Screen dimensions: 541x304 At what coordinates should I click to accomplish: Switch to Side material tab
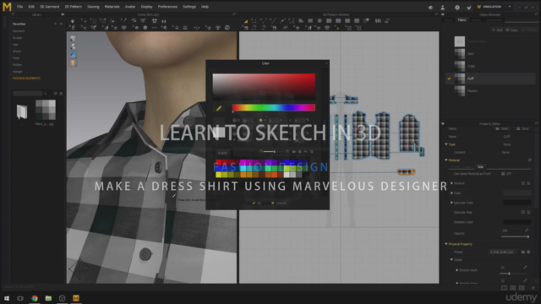point(480,167)
